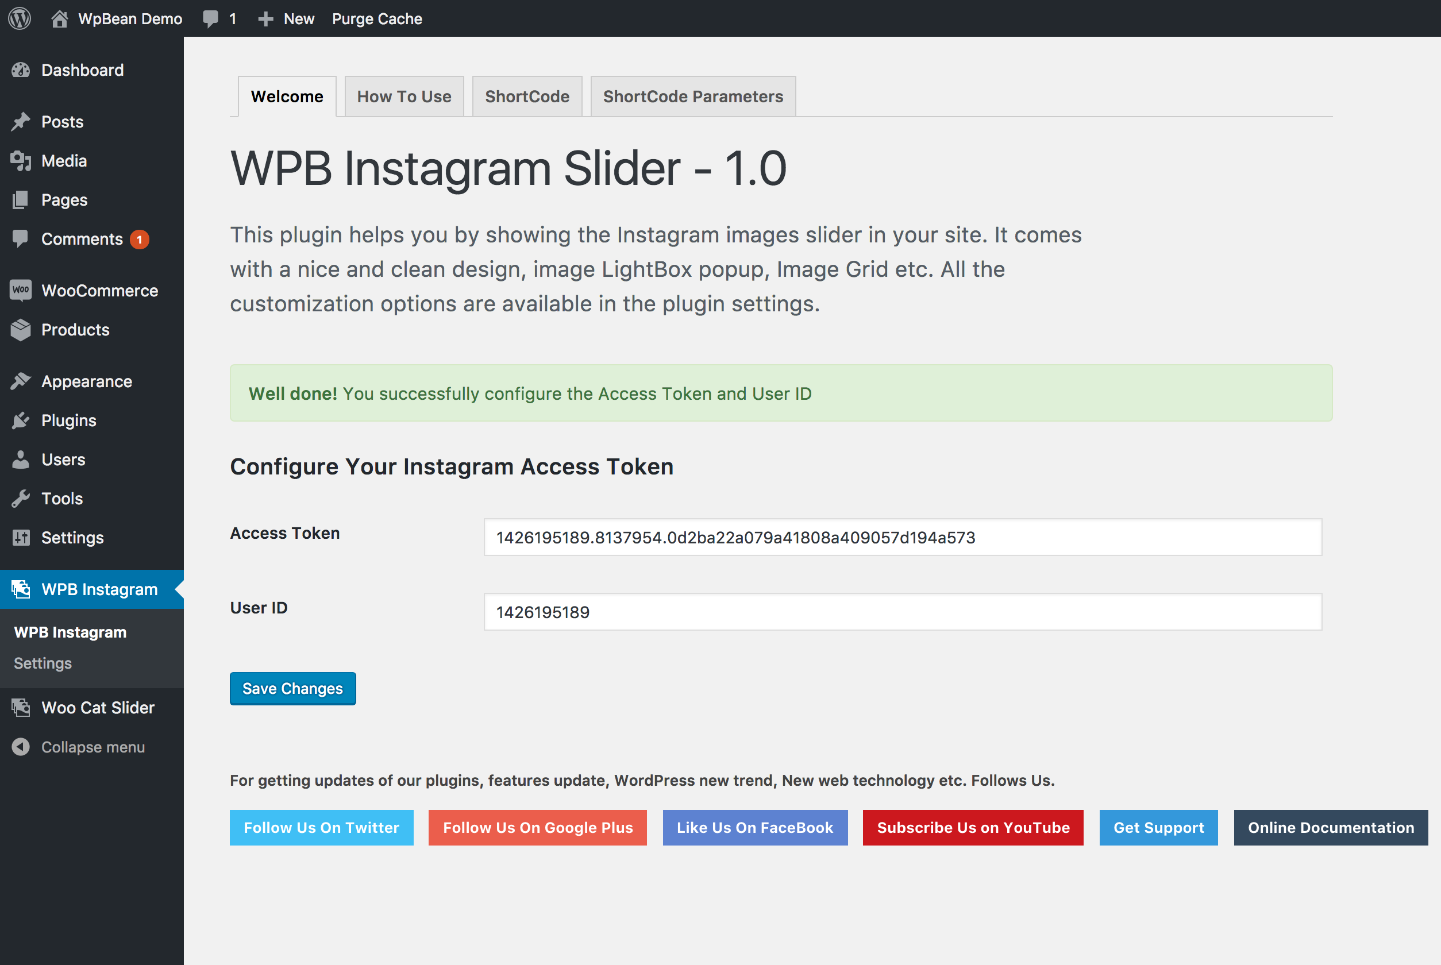Screen dimensions: 1441x965
Task: Click the WPB Instagram menu icon
Action: 20,589
